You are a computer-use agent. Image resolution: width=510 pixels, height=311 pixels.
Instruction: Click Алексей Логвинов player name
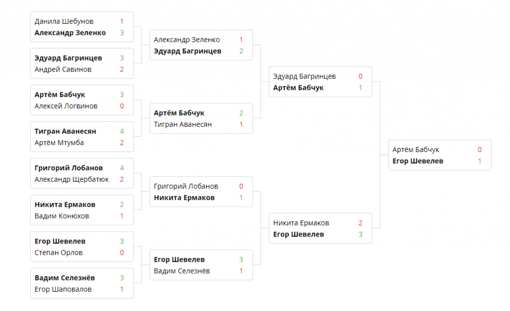(x=66, y=106)
